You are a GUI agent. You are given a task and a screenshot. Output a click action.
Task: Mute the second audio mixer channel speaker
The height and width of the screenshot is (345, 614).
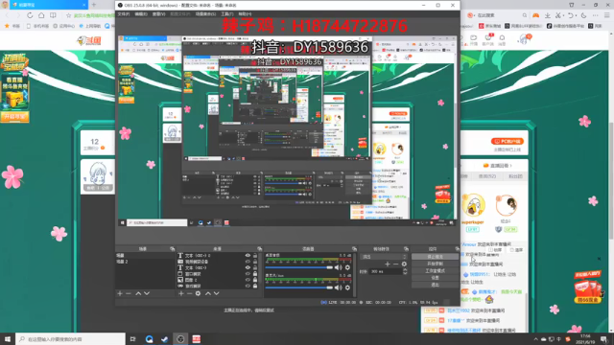tap(338, 287)
